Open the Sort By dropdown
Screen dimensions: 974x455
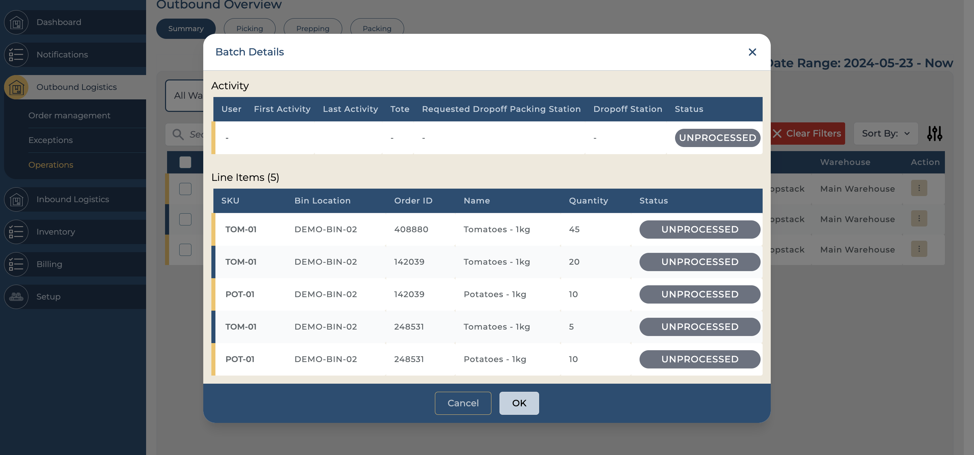click(x=885, y=134)
